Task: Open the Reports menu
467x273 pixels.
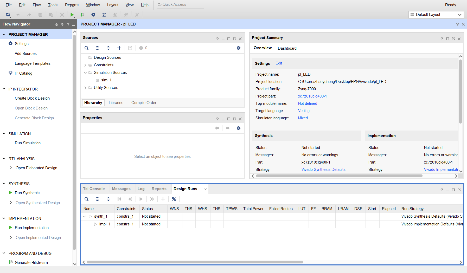Action: click(x=72, y=5)
